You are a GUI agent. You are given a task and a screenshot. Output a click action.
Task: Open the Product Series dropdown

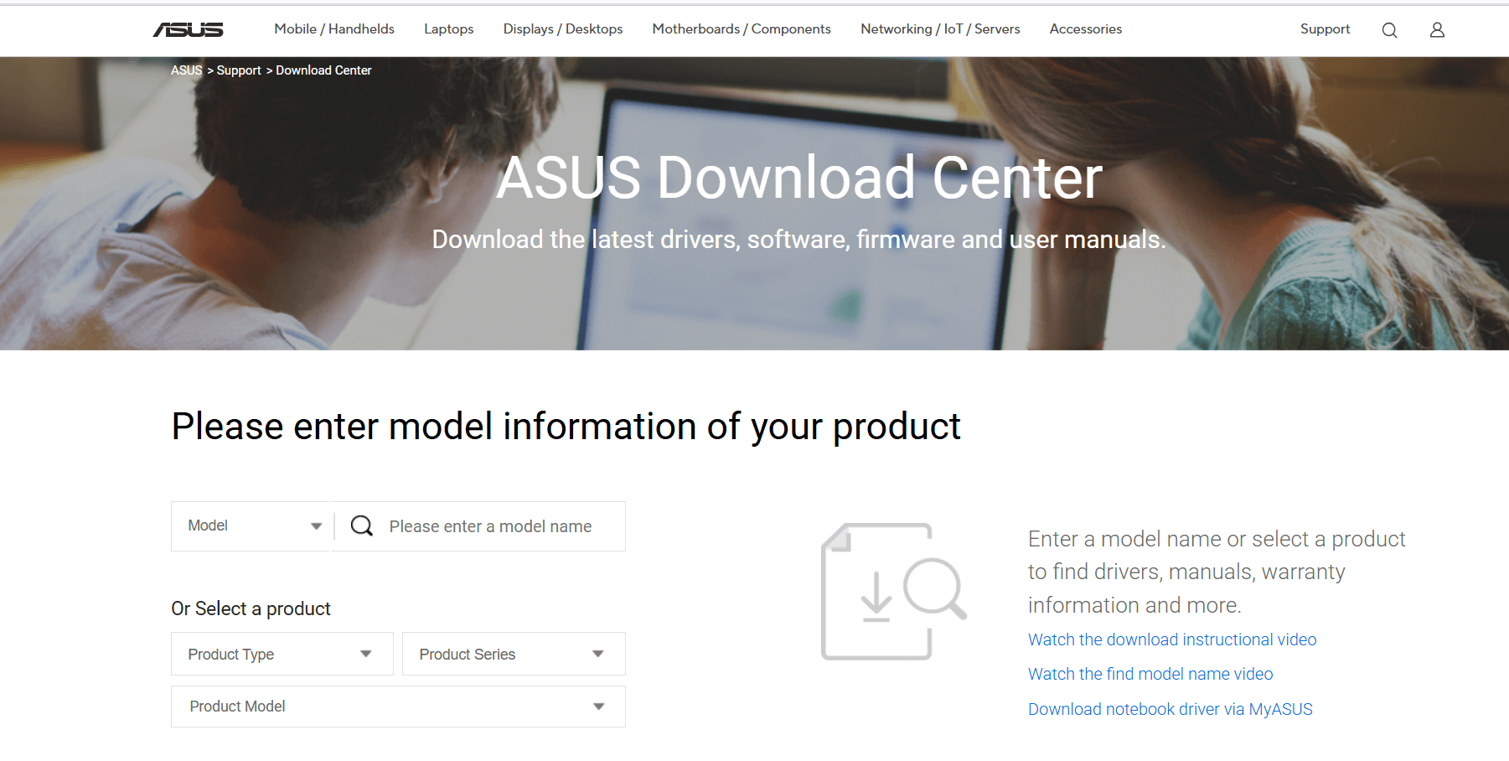(x=513, y=654)
